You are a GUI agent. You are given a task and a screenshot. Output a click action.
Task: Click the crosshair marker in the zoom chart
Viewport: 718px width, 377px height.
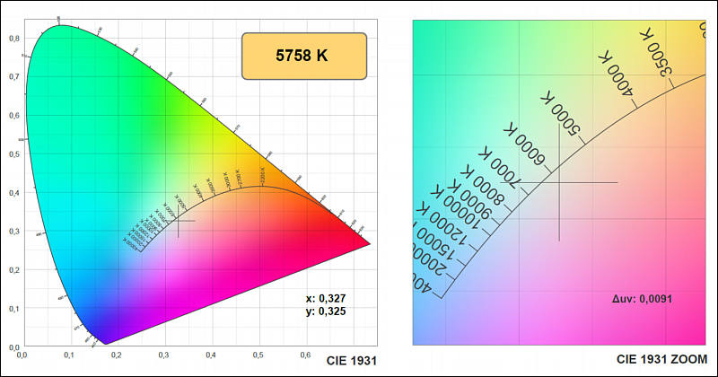click(559, 183)
